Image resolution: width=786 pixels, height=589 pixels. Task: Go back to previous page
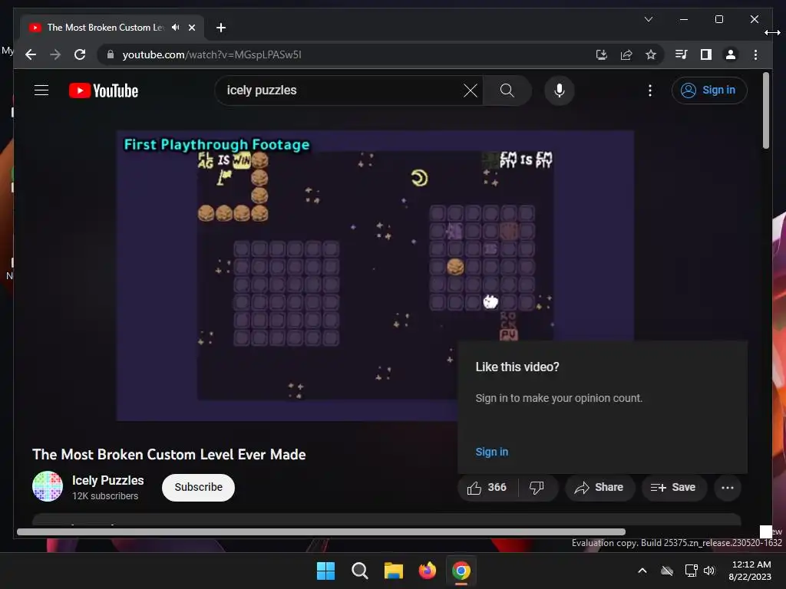[x=31, y=54]
